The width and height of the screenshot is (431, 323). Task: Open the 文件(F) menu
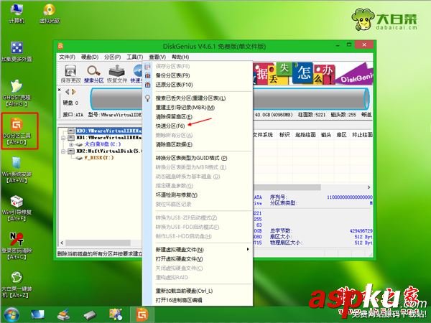(67, 57)
